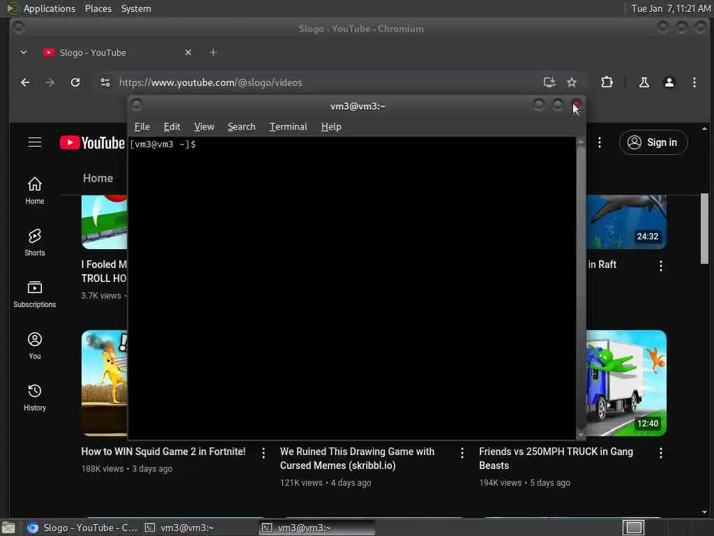Open Chromium three-dot menu
714x536 pixels.
pyautogui.click(x=694, y=82)
